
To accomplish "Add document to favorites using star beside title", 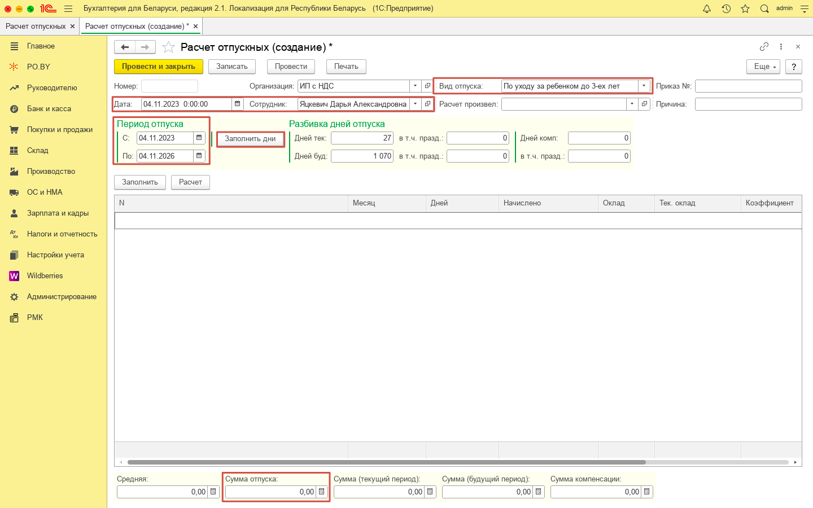I will (x=168, y=47).
